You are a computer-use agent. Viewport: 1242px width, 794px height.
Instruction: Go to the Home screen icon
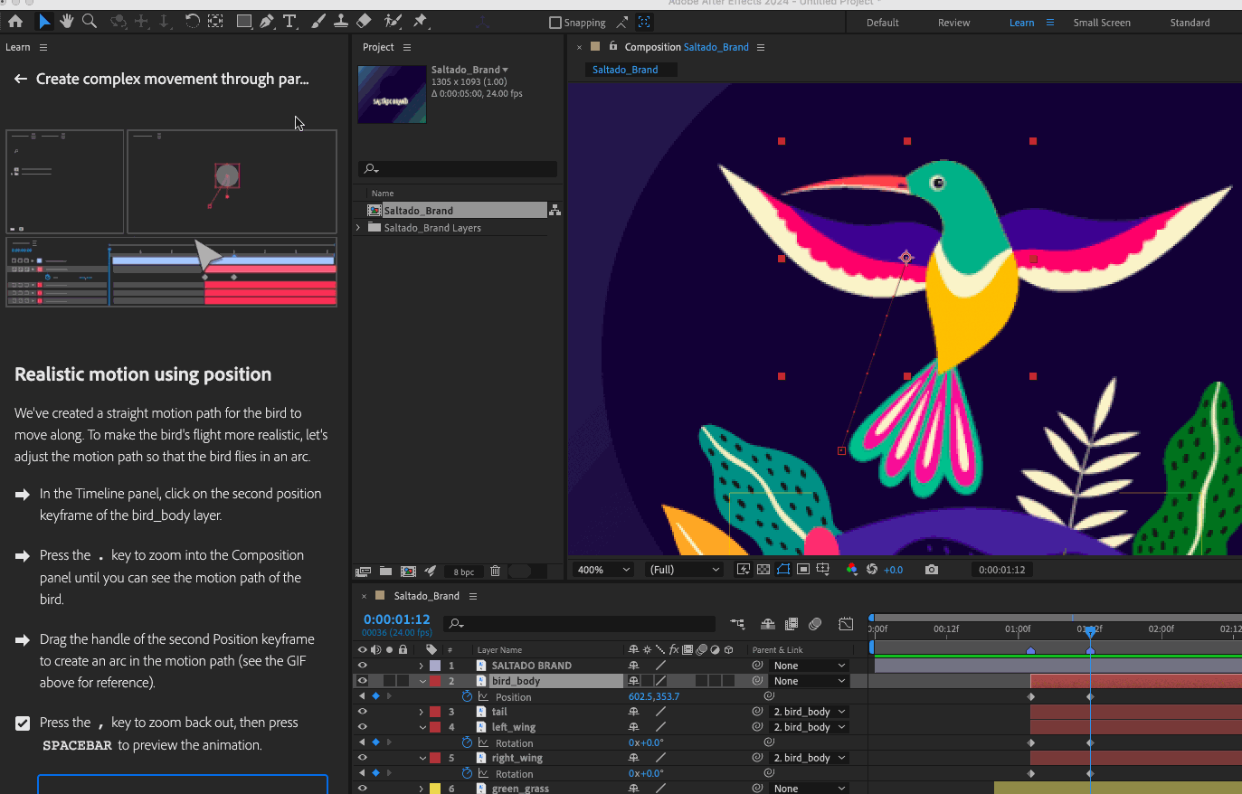15,21
